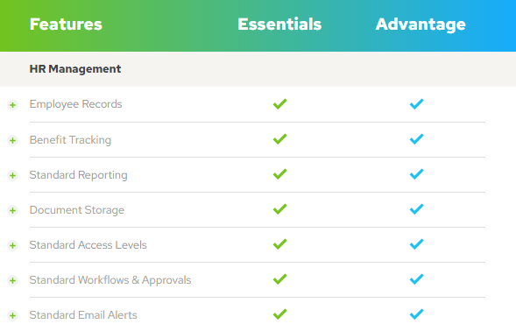Select the Essentials column header

pos(279,25)
